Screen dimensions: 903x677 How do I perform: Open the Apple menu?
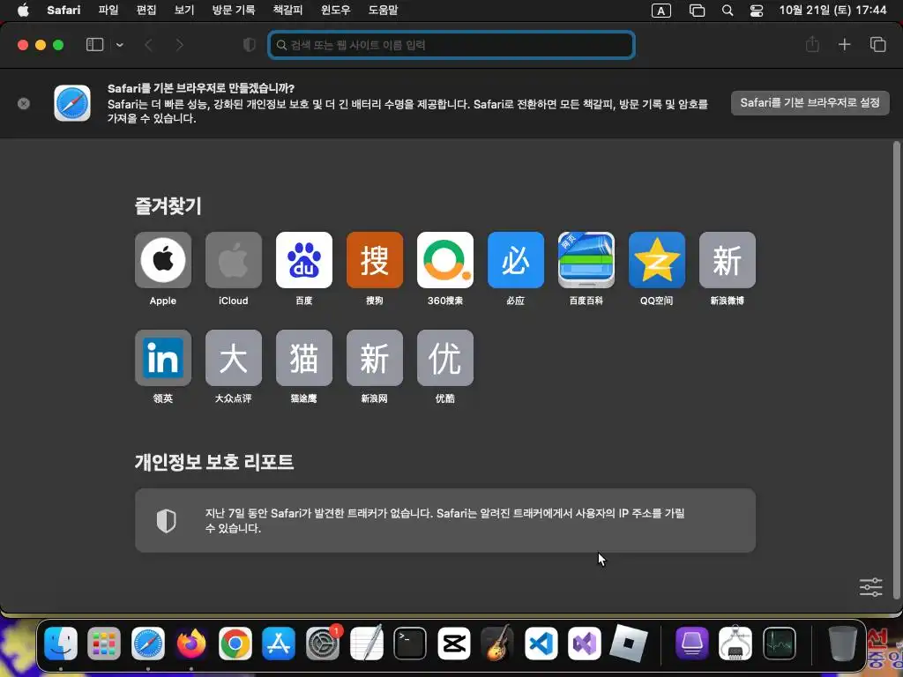point(23,10)
